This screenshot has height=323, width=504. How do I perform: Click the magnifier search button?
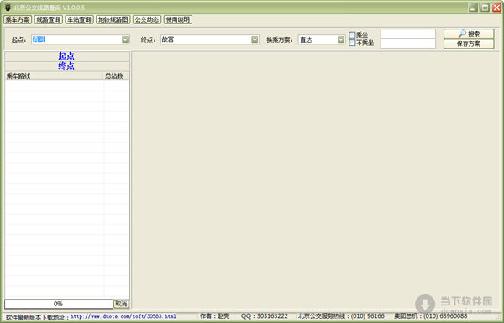[469, 34]
